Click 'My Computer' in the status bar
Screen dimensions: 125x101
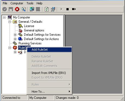(x=38, y=98)
